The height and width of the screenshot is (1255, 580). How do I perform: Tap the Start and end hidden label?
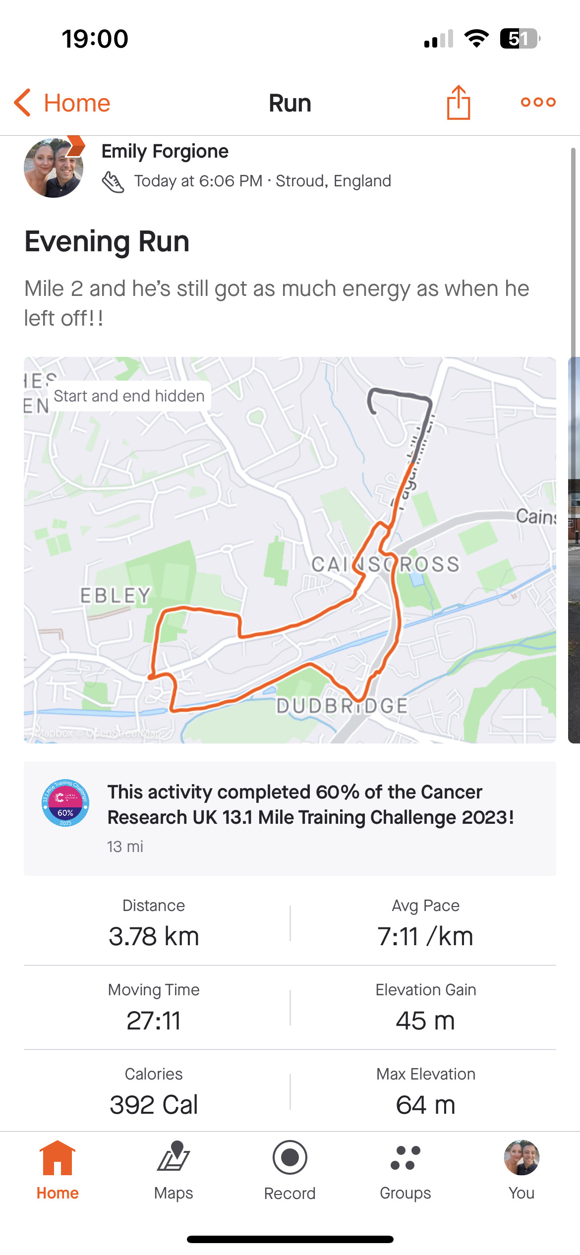click(x=129, y=396)
